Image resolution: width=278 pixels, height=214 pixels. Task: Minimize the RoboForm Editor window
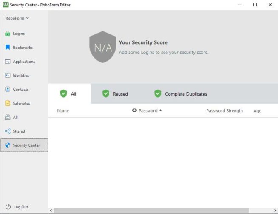(240, 5)
